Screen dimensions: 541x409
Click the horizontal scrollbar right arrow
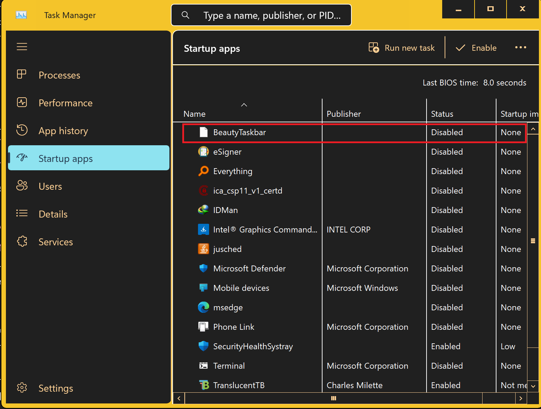(521, 398)
